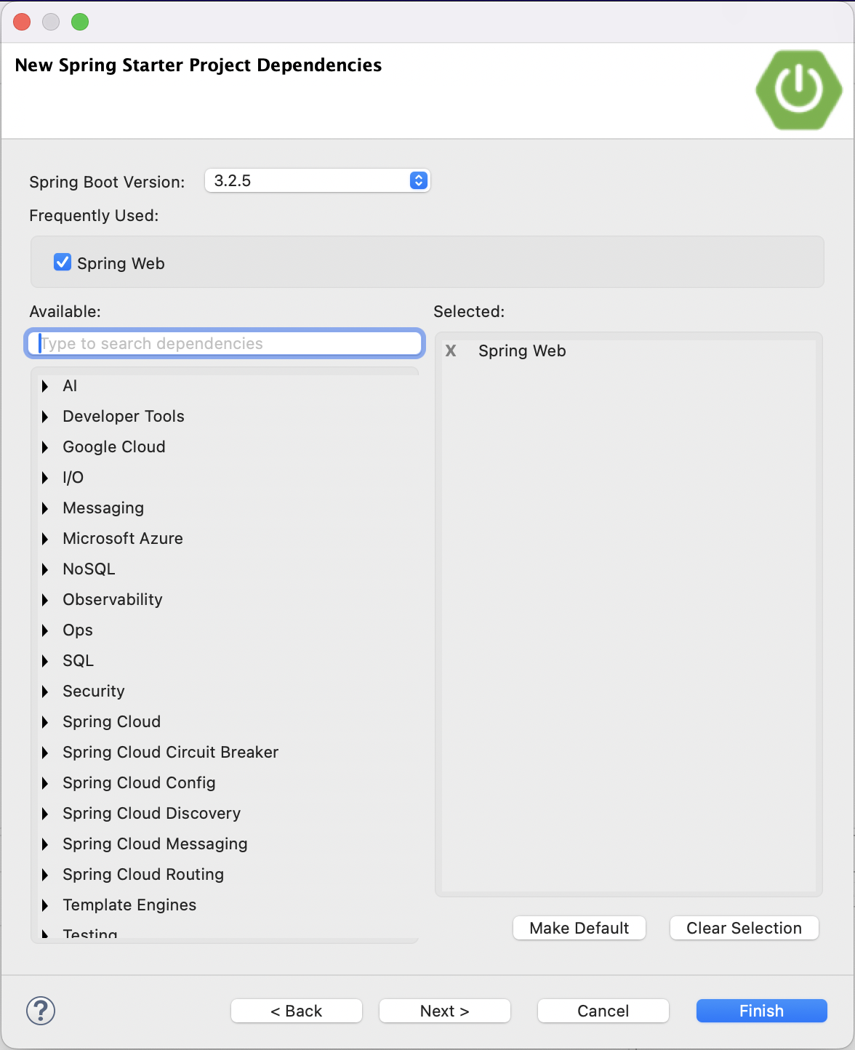855x1050 pixels.
Task: Expand the NoSQL category arrow
Action: click(45, 569)
